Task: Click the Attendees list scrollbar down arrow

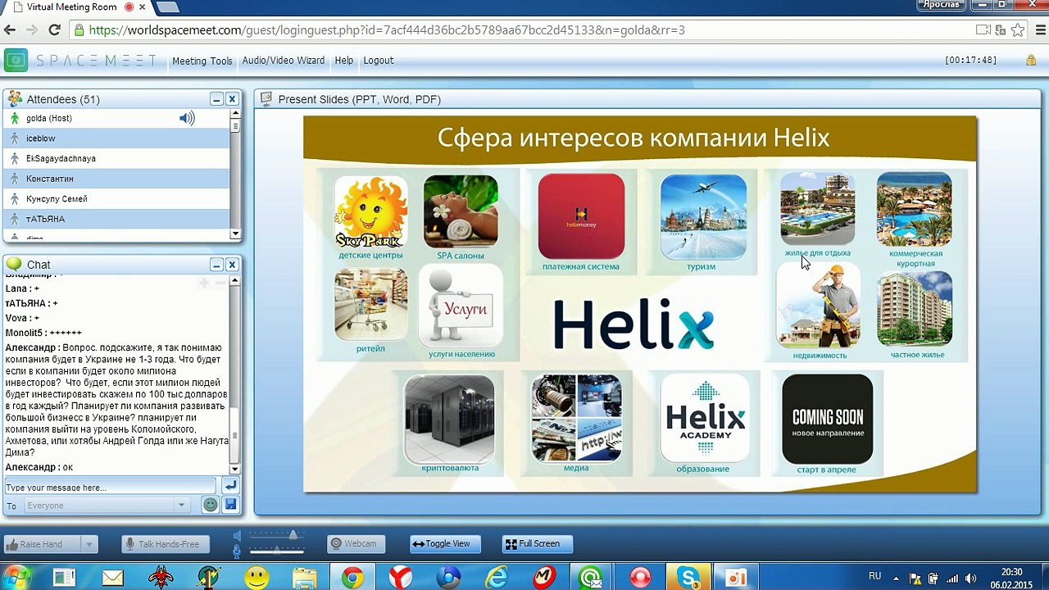Action: (235, 234)
